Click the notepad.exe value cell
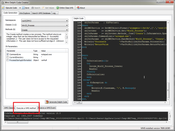This screenshot has height=131, width=175. coord(47,54)
